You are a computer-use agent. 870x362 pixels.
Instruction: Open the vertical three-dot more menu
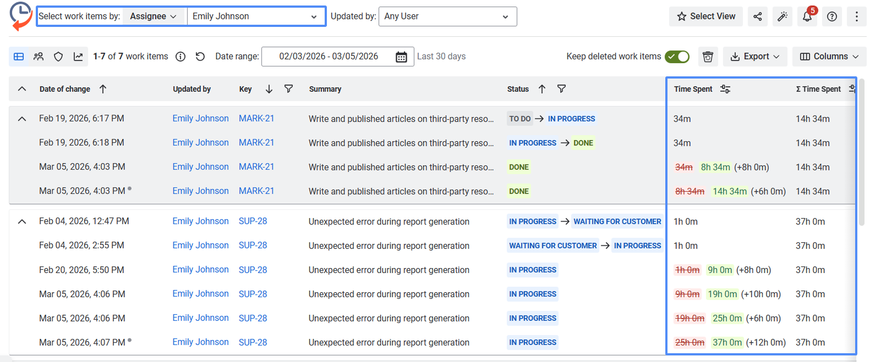tap(857, 16)
